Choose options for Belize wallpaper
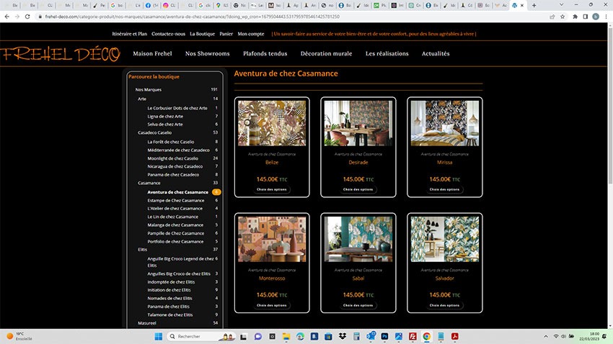 272,189
